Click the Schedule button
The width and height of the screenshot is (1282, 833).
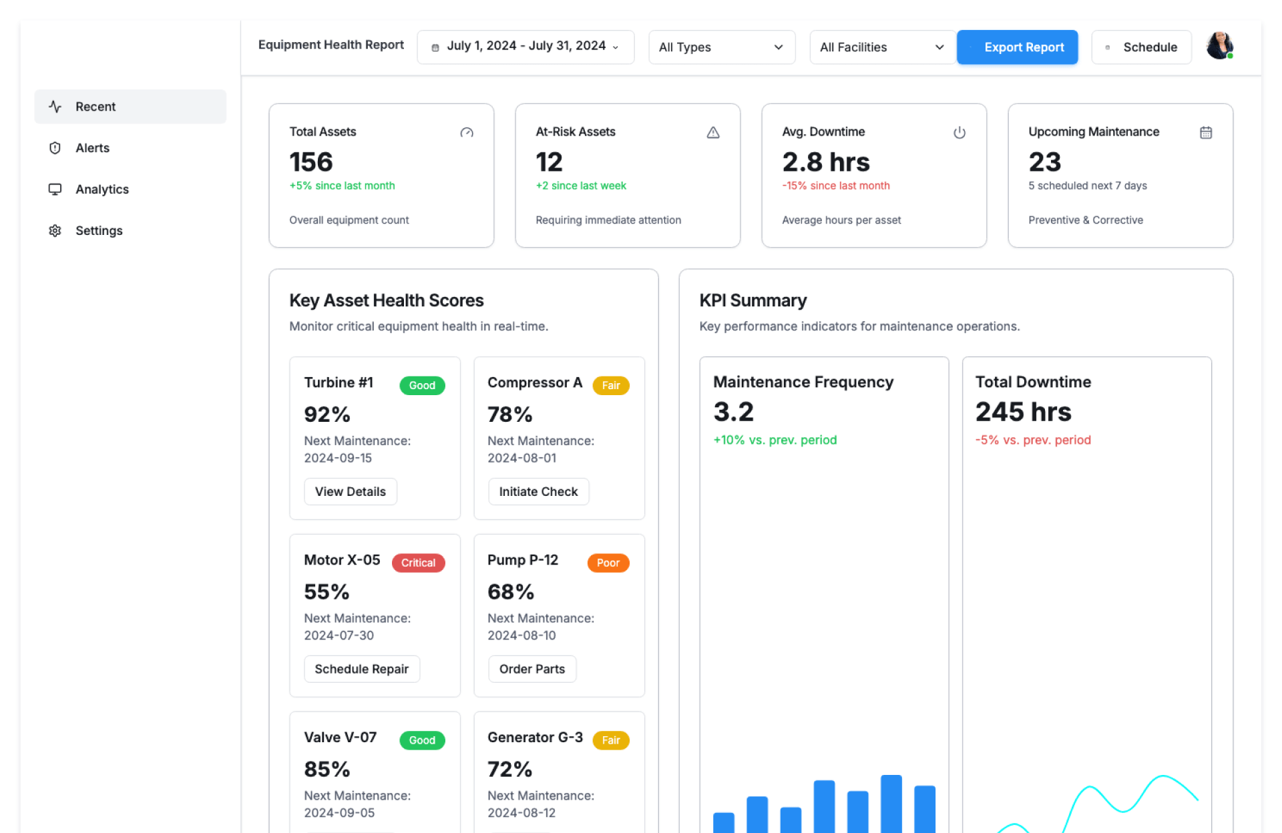pos(1141,47)
